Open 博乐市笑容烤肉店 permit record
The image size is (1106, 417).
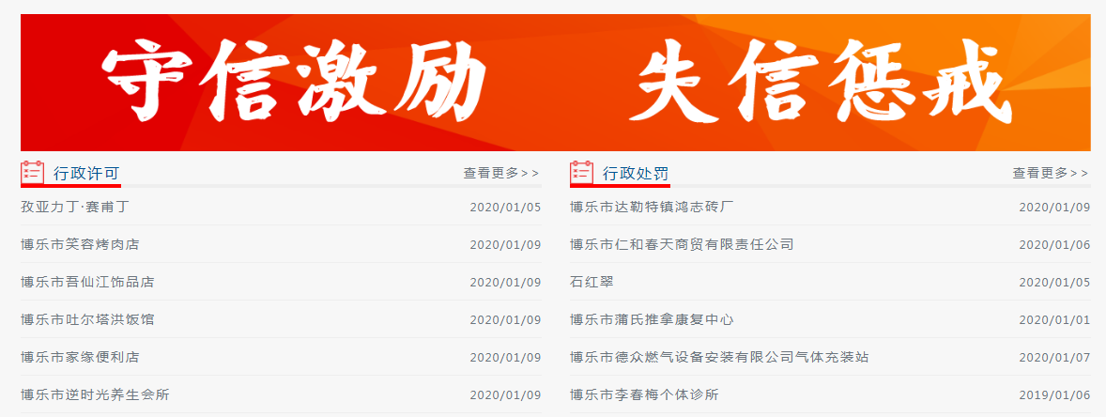click(80, 244)
